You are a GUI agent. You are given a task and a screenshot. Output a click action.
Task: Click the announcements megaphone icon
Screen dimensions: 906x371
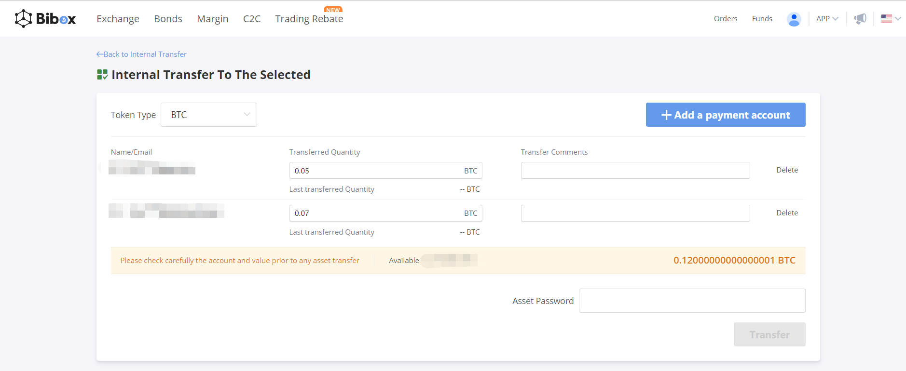point(860,19)
